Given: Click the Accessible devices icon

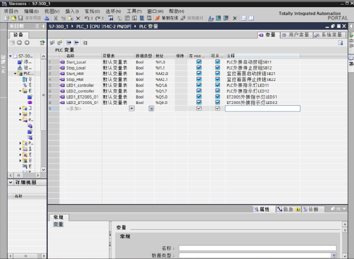Looking at the screenshot, I should coord(211,18).
